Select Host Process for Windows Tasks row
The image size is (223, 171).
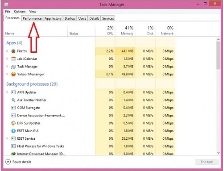tap(41, 146)
